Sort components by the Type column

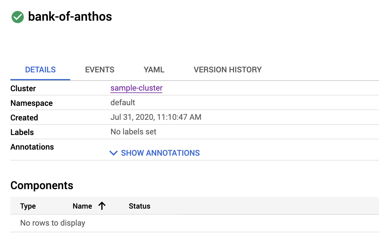click(28, 206)
